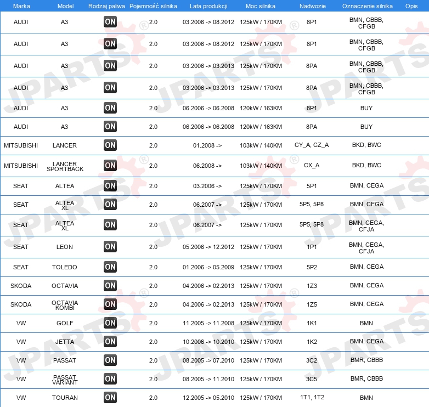Click production date 06.2008 -> for Lancer Sportback
Screen dimensions: 429x407
[207, 166]
